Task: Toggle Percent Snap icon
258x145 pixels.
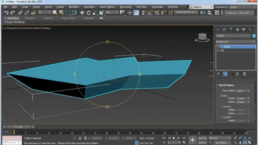Action: pyautogui.click(x=157, y=12)
